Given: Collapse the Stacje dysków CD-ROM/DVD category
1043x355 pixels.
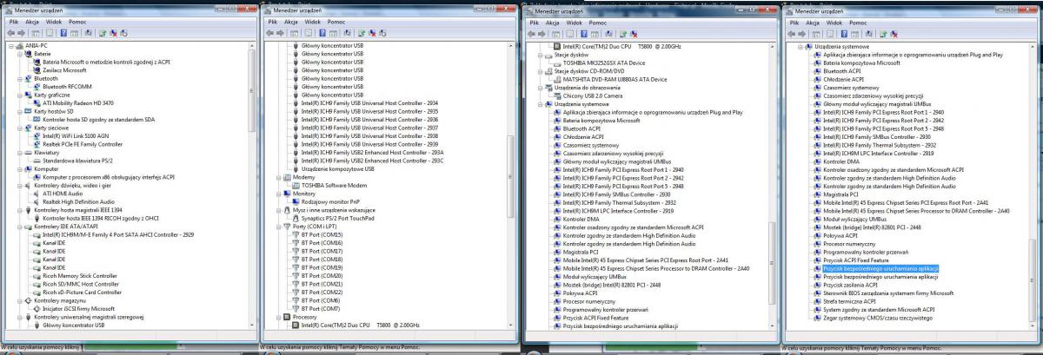Looking at the screenshot, I should [540, 71].
